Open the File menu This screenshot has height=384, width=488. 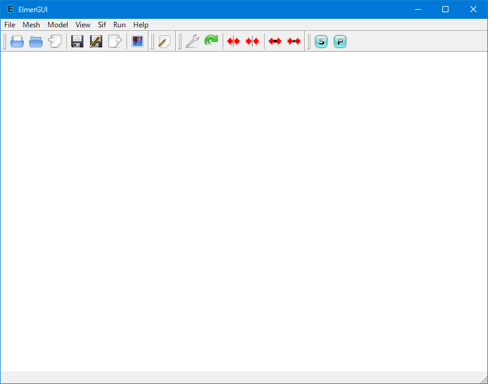[x=10, y=25]
